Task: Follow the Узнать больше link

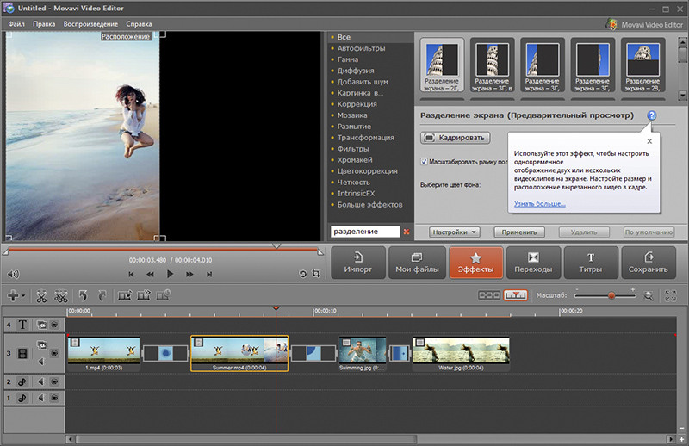Action: 540,203
